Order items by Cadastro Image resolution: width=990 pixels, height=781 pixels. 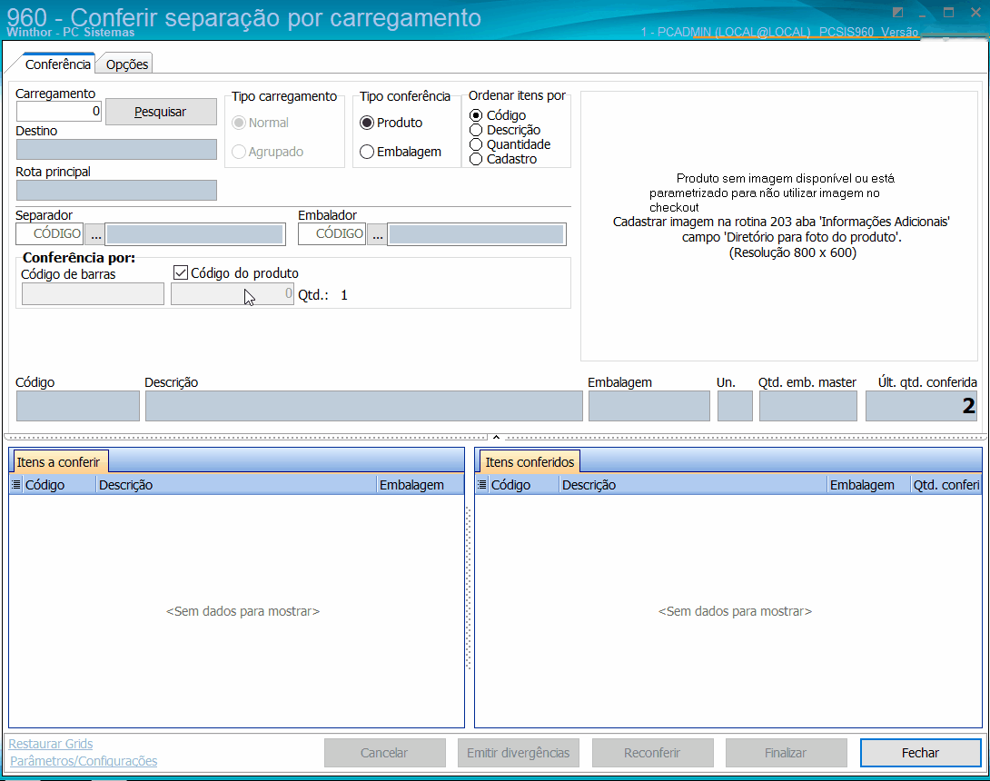tap(476, 159)
